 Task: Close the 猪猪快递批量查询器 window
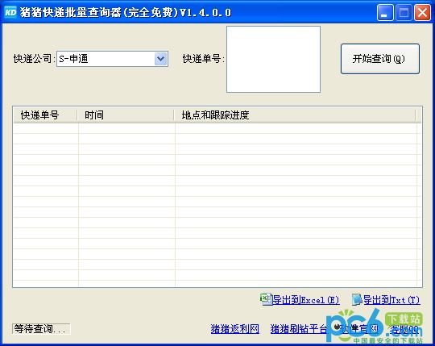pos(422,12)
